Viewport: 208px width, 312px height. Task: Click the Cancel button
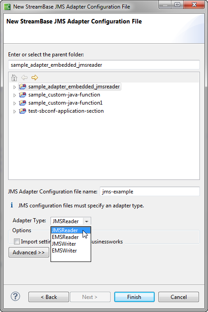179,297
